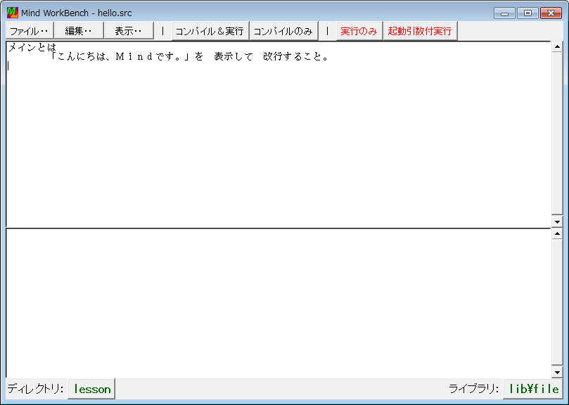
Task: Open the ファイル menu
Action: coord(30,31)
